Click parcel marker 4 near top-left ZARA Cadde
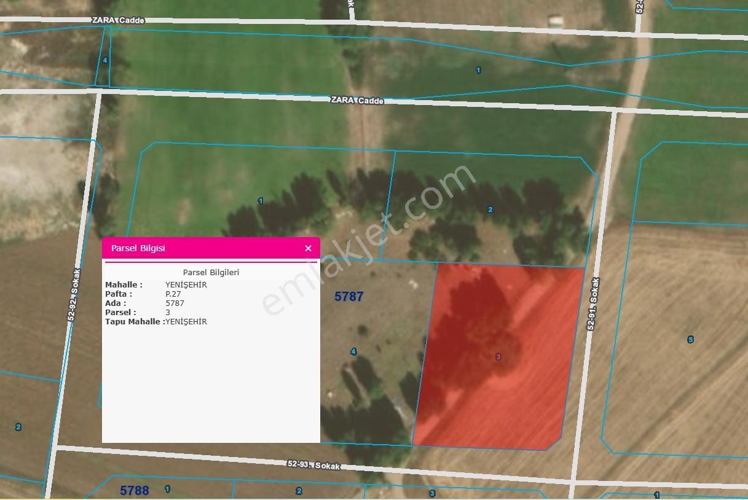 105,60
